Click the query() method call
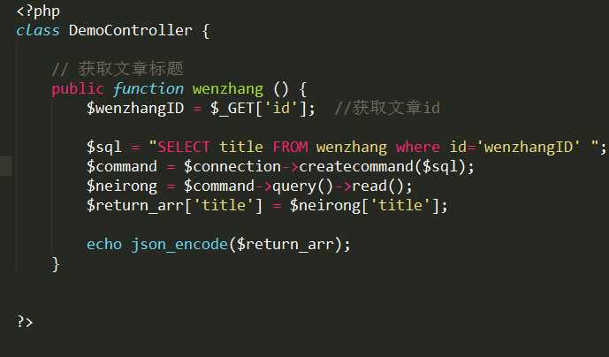 coord(302,186)
